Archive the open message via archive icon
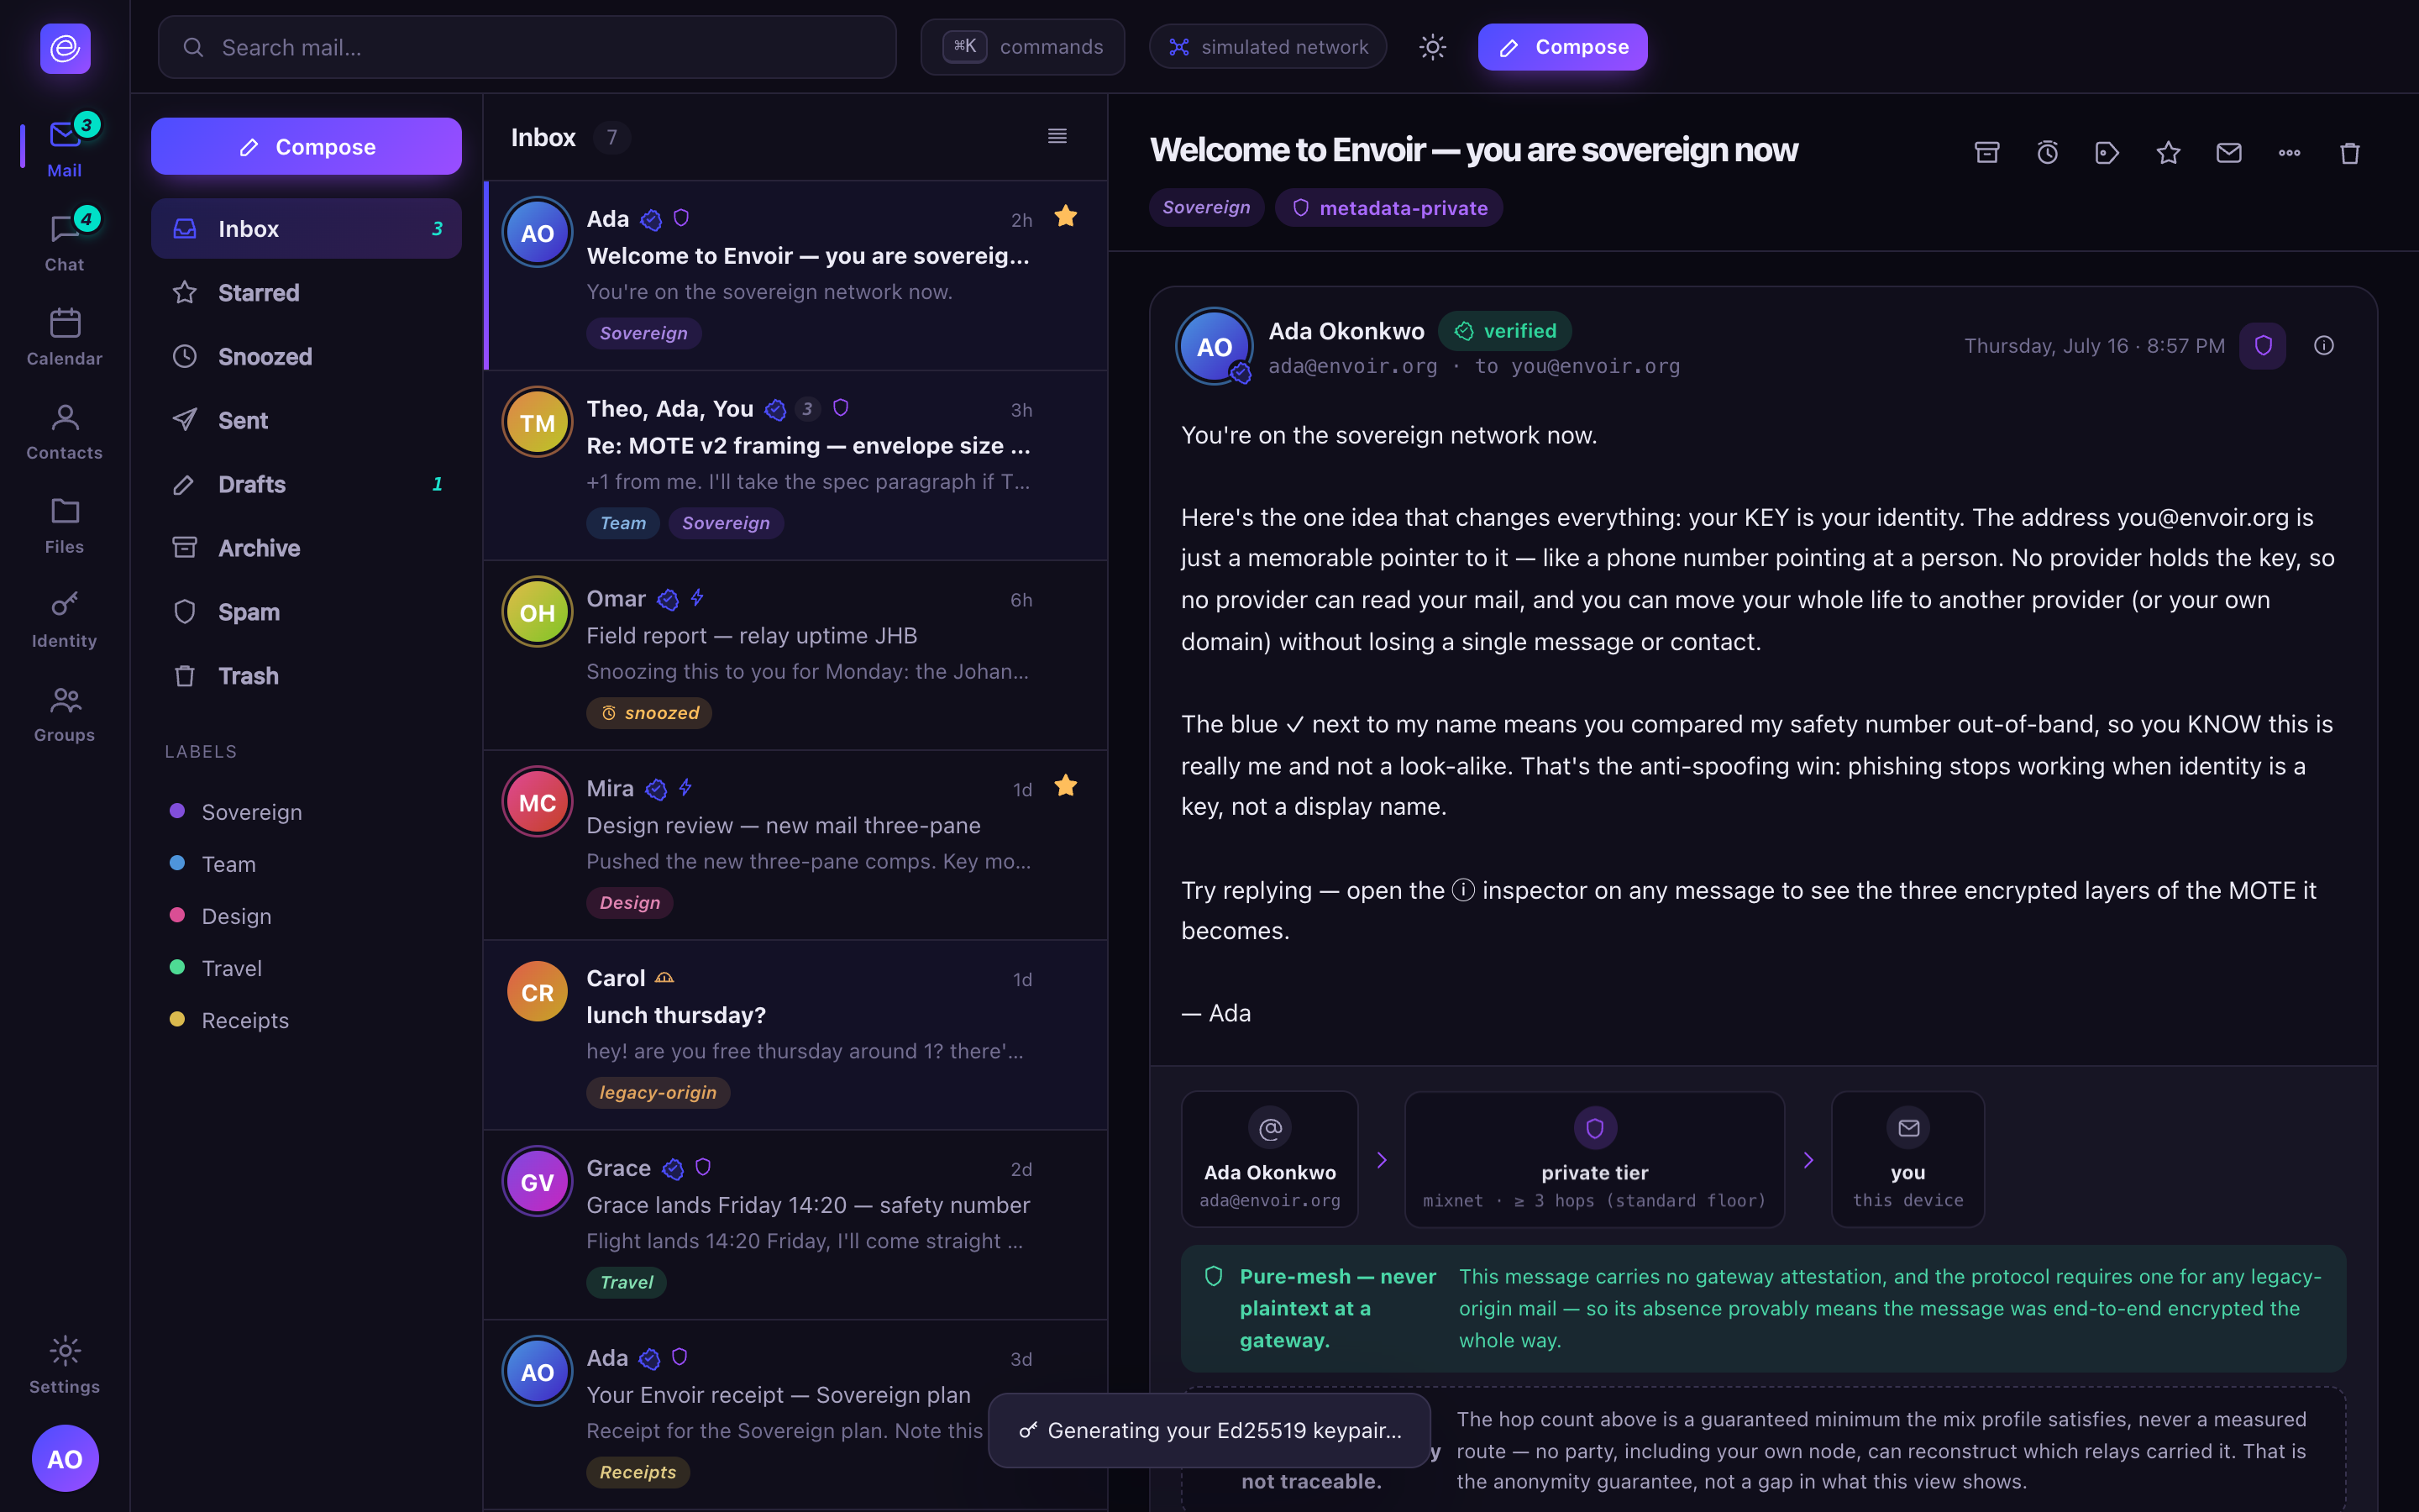Viewport: 2419px width, 1512px height. [x=1986, y=152]
